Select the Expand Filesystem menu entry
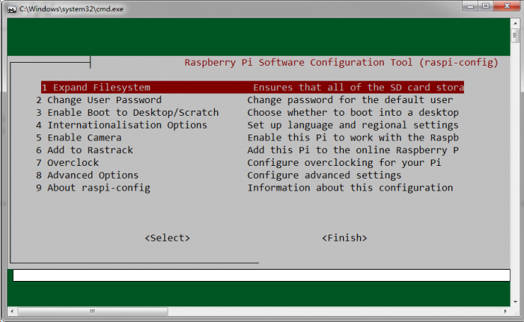524x322 pixels. pos(252,87)
